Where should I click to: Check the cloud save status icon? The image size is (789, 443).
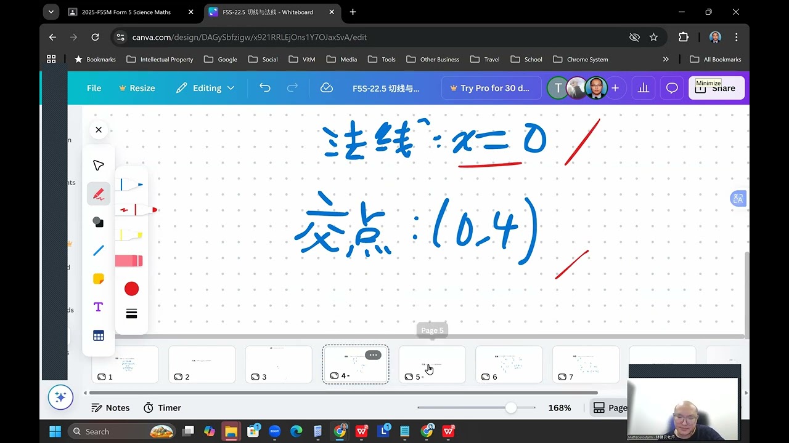pos(327,88)
